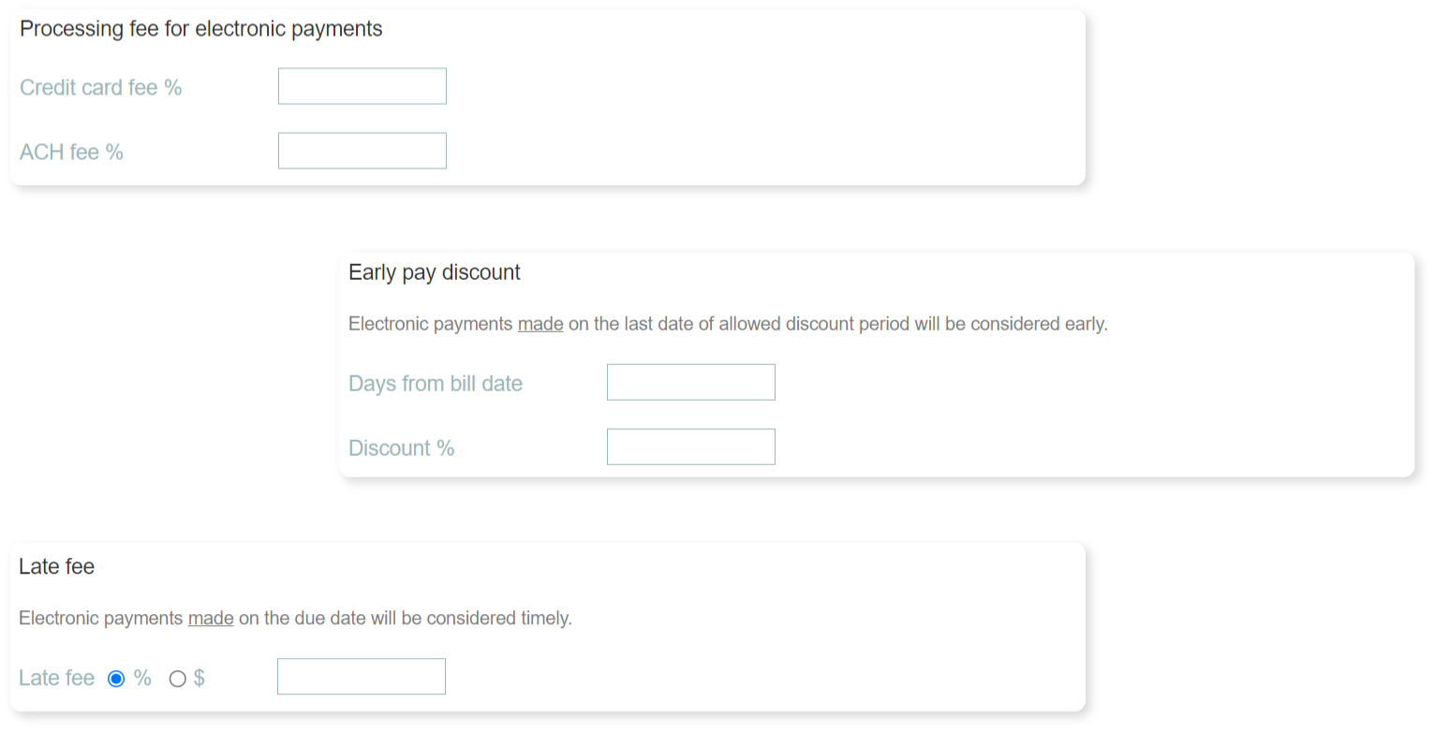Image resolution: width=1434 pixels, height=731 pixels.
Task: Click the "Days from bill date" label
Action: 435,383
